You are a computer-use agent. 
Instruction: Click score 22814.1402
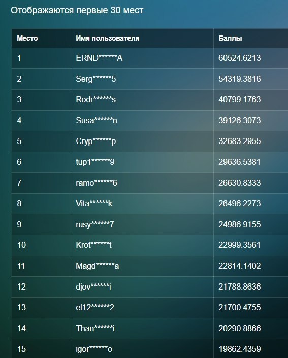point(240,266)
